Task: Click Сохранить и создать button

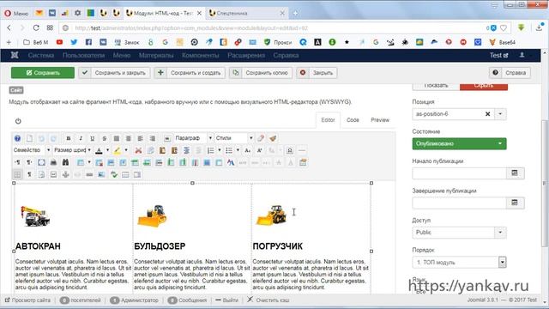Action: pos(190,73)
